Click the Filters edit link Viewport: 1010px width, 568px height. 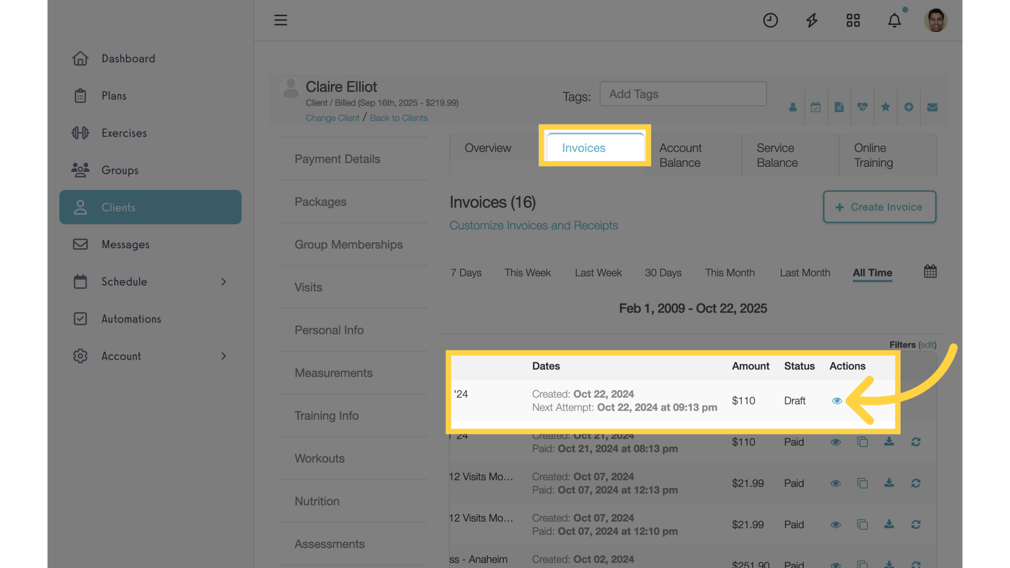tap(927, 345)
